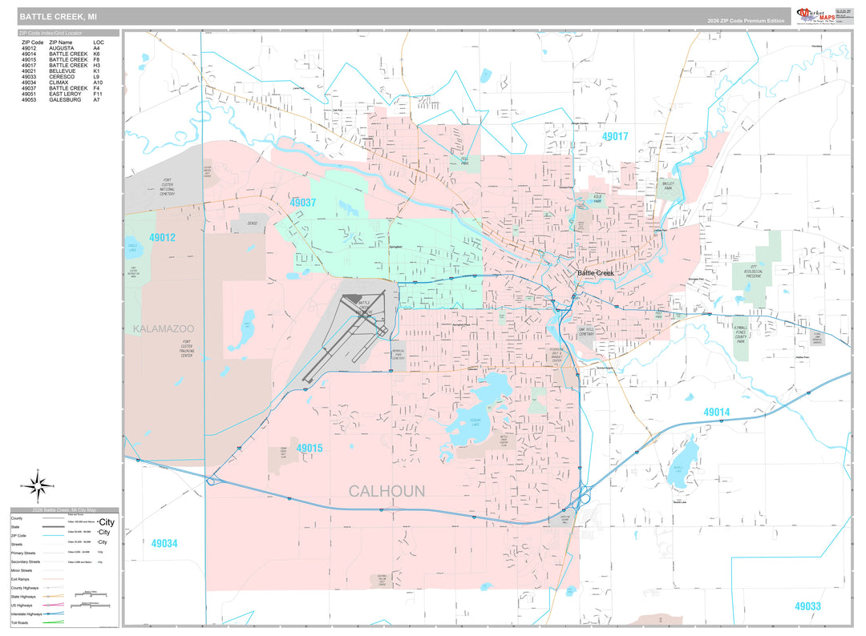Click the "ZIP Code" legend entry
The image size is (866, 636).
coord(18,536)
